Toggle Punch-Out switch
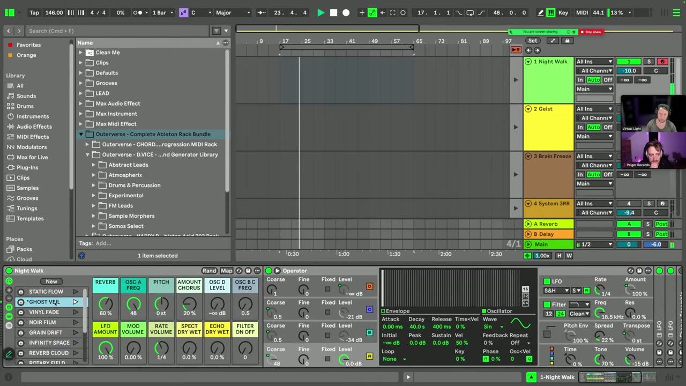 (481, 12)
